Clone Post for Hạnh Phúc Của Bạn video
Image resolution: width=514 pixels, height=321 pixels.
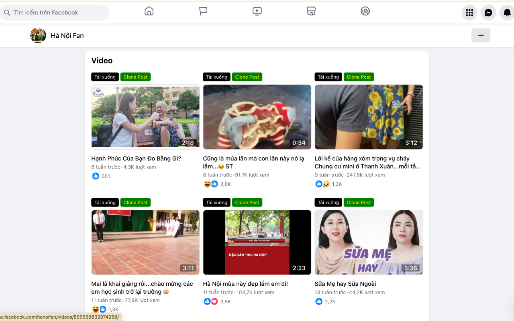pos(135,77)
